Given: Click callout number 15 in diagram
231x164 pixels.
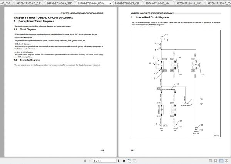Looking at the screenshot, I should (202, 75).
